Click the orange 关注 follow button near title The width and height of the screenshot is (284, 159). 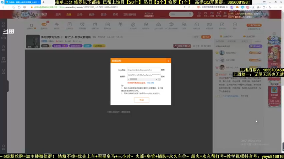206,37
